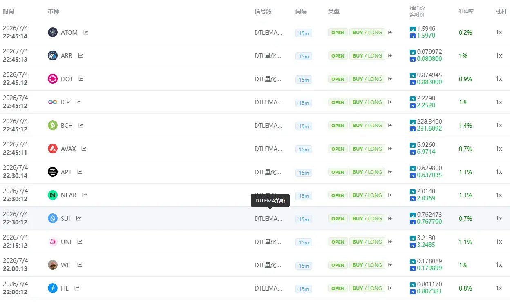Click profit rate 1.4% in BCH row
The image size is (510, 304).
coord(465,125)
